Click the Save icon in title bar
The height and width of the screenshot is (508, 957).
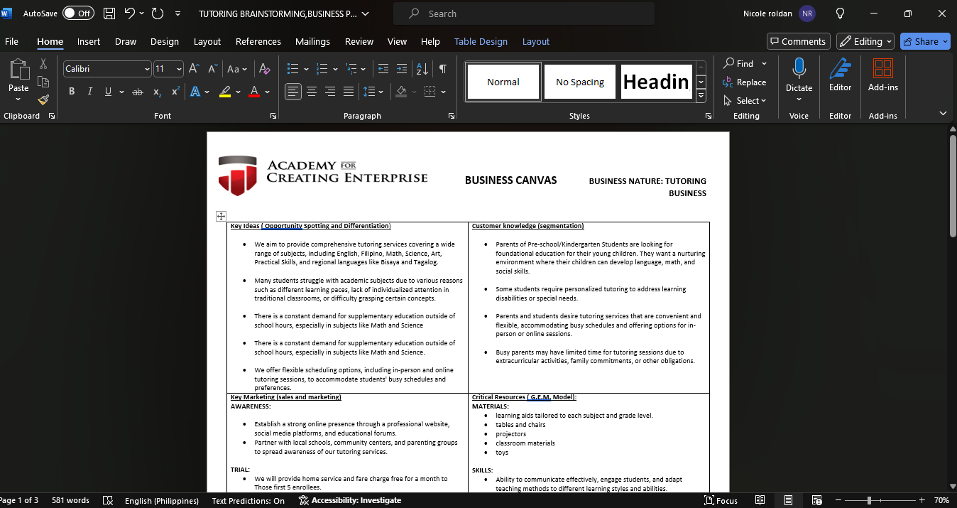(109, 13)
